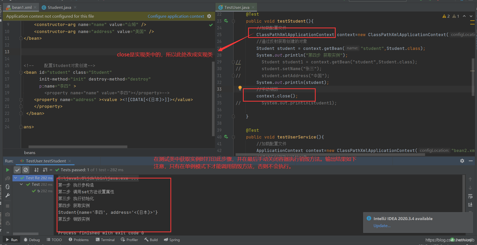Fold the address property at line 20

click(x=21, y=100)
